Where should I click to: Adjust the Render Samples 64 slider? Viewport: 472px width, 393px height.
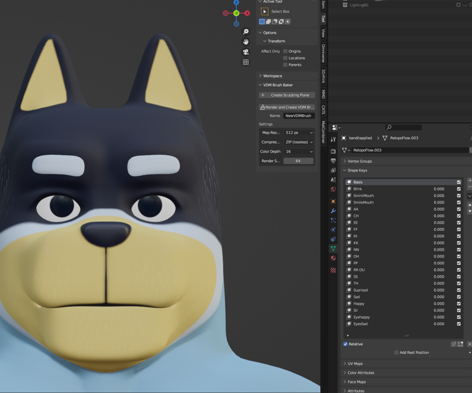point(299,161)
